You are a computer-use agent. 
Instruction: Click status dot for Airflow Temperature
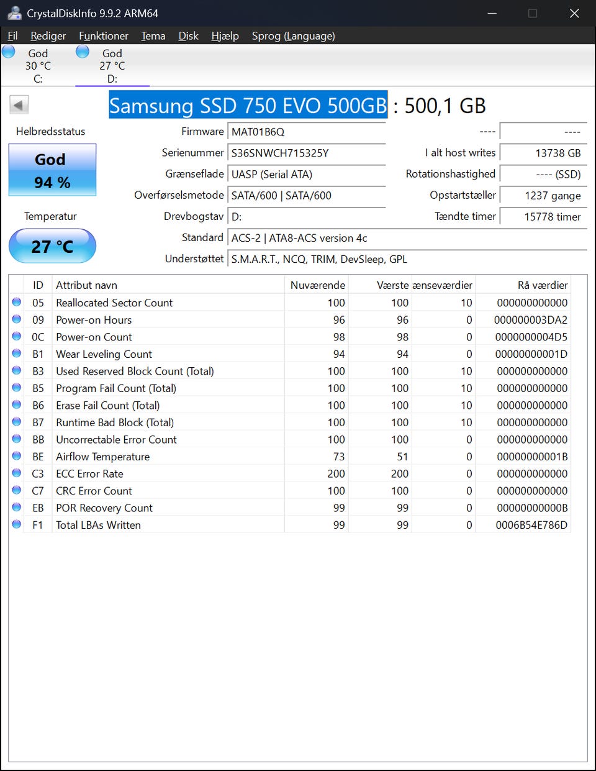click(17, 456)
